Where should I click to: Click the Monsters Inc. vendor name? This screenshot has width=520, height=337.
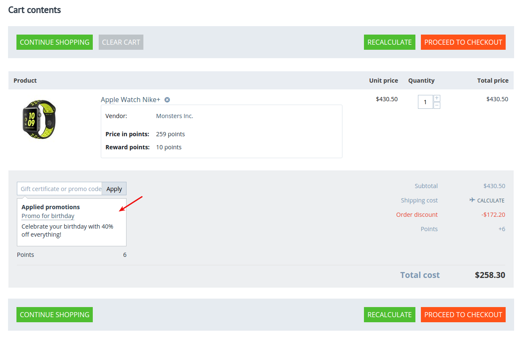tap(175, 116)
